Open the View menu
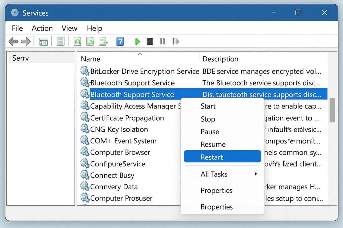 click(69, 28)
